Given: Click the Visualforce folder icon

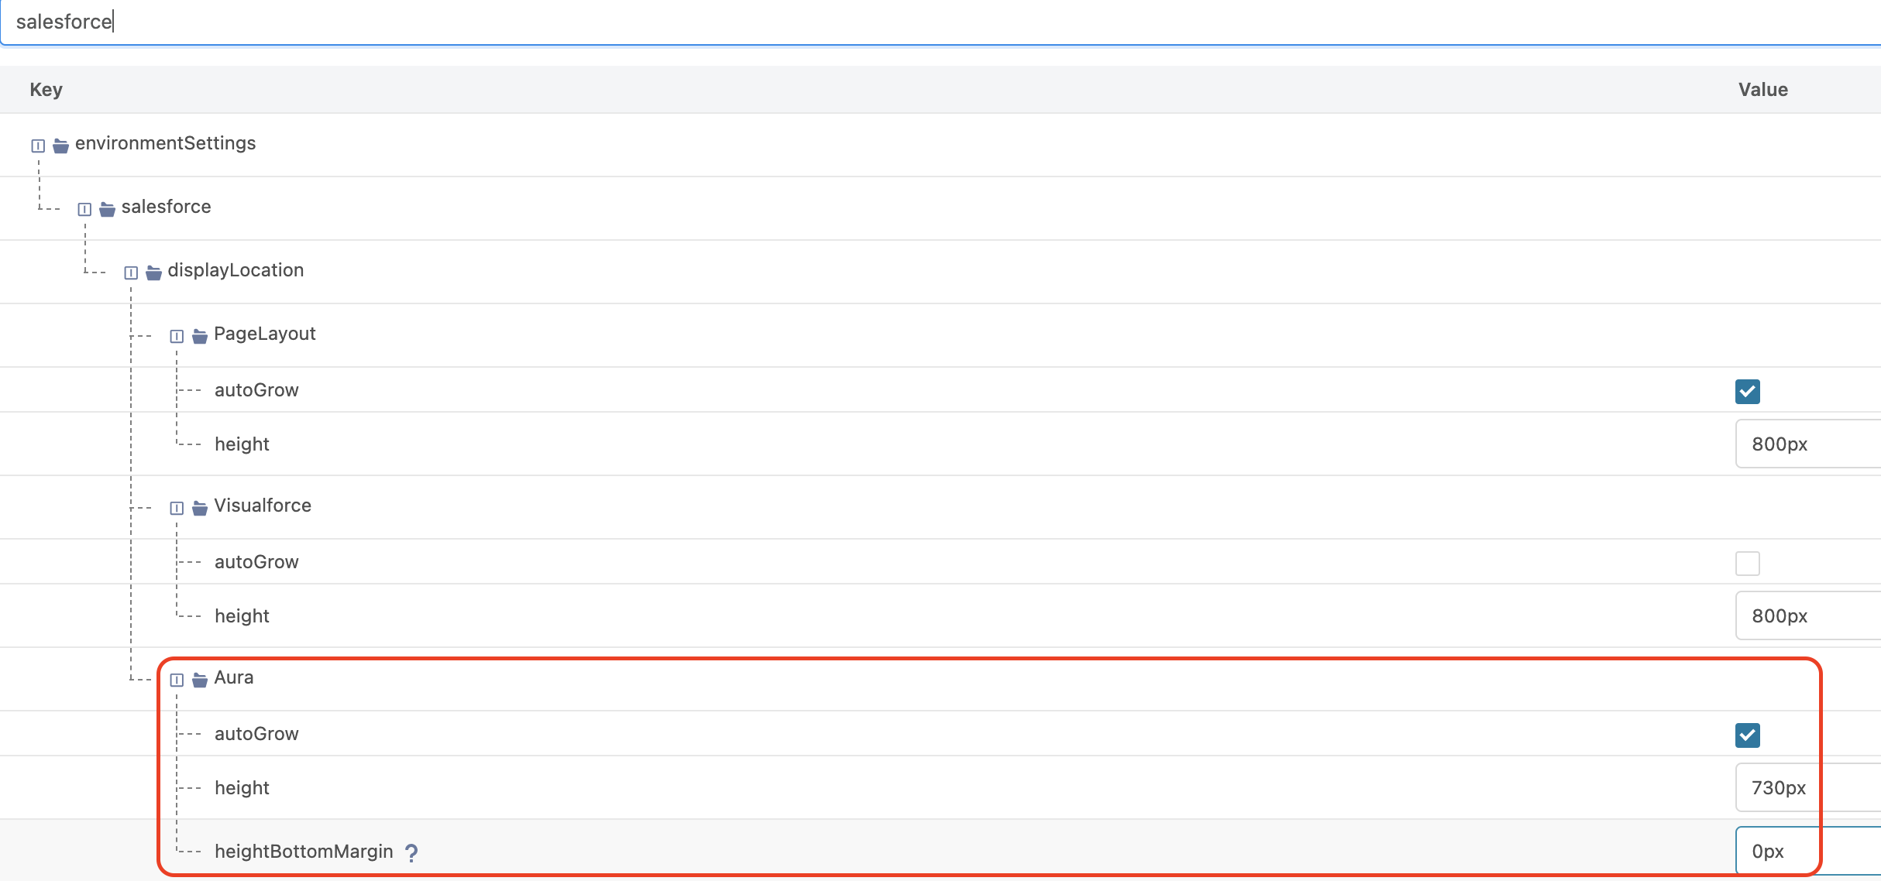Looking at the screenshot, I should 199,508.
